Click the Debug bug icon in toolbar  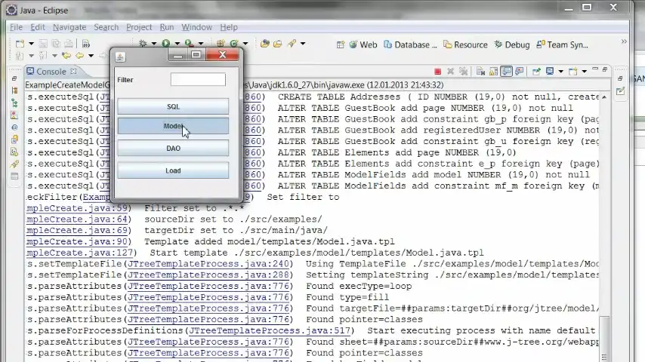(143, 43)
